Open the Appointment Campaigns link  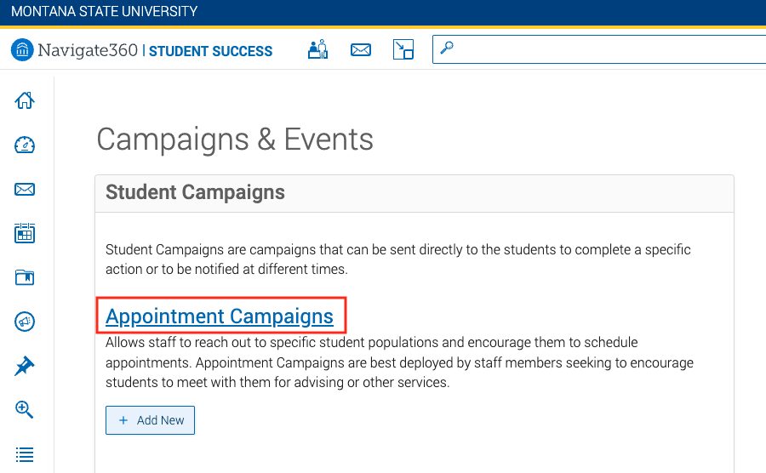[x=220, y=316]
